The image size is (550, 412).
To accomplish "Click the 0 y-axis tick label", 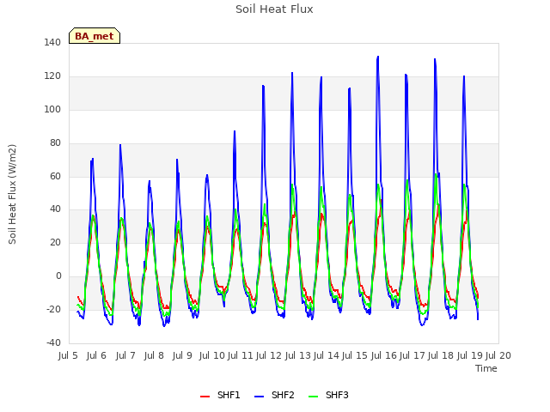I will (58, 276).
